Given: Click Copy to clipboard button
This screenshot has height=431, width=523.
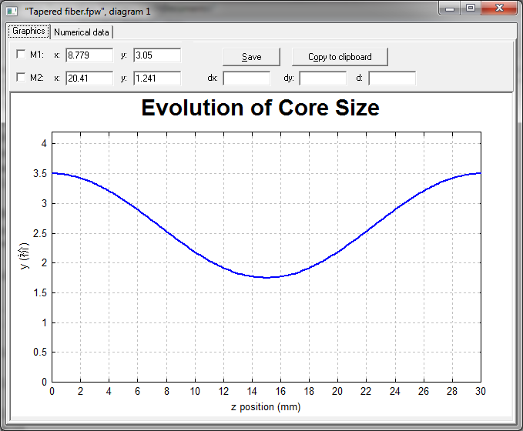Looking at the screenshot, I should tap(340, 57).
